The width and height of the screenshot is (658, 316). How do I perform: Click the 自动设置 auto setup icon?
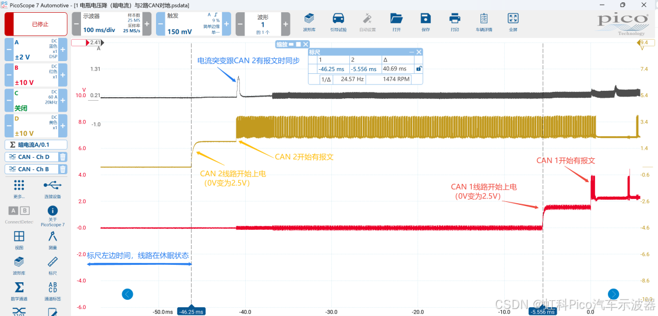point(367,22)
